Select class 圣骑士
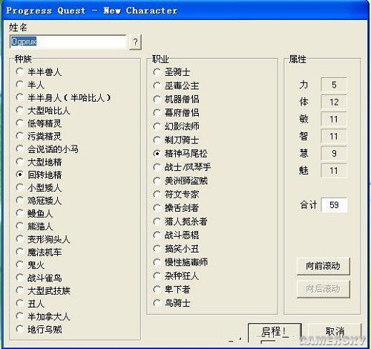Viewport: 371px width, 349px height. 171,72
